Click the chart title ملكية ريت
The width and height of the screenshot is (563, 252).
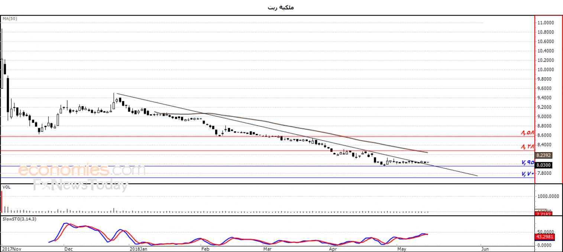coord(281,7)
